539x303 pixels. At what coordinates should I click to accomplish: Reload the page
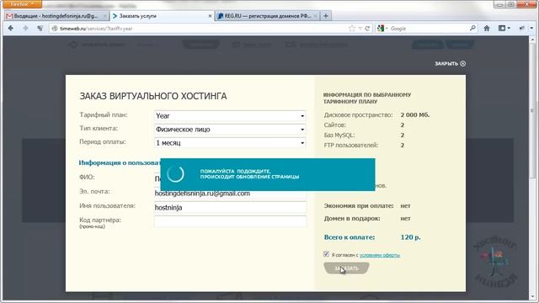pyautogui.click(x=367, y=29)
